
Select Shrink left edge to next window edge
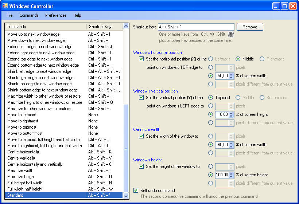64,71
